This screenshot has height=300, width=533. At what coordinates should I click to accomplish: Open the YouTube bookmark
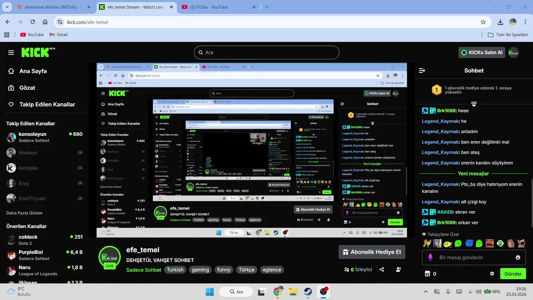(x=32, y=35)
